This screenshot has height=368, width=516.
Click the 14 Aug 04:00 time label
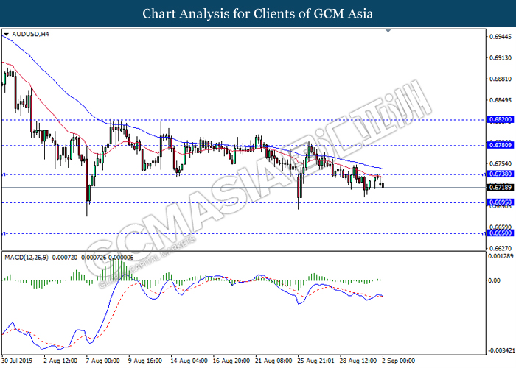tap(189, 361)
